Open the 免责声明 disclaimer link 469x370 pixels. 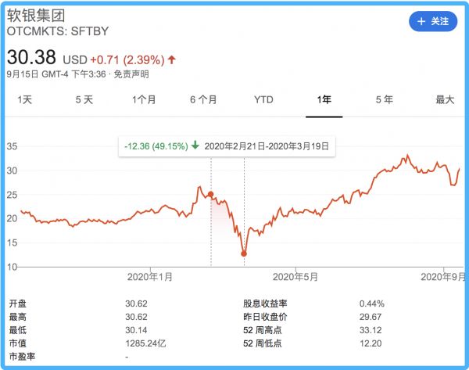(x=132, y=74)
